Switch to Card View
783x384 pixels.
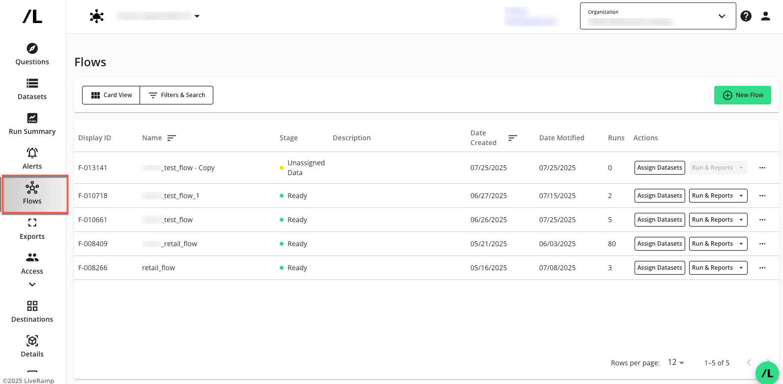tap(112, 95)
